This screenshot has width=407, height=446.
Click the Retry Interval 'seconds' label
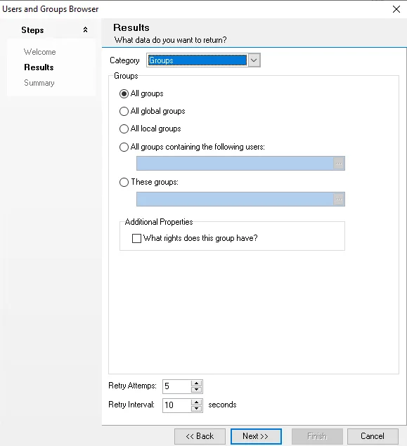222,405
